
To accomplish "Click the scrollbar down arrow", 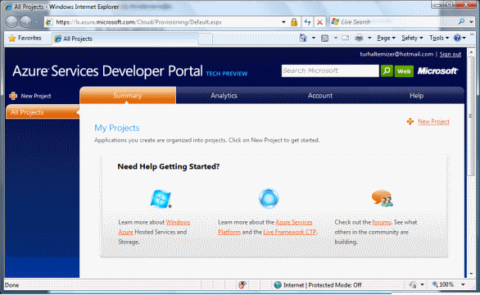I will click(471, 274).
